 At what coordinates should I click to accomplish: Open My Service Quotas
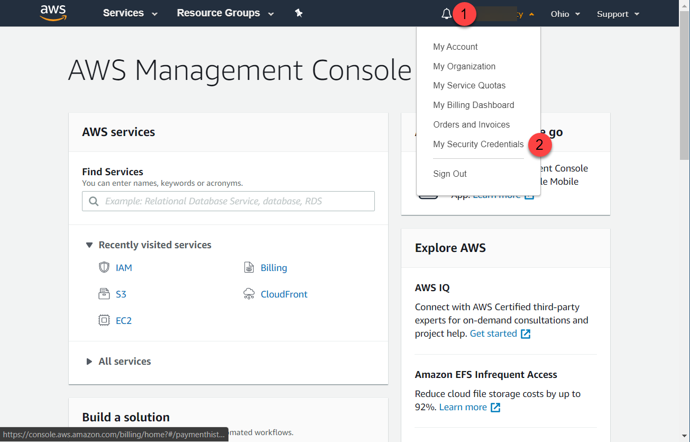pos(469,85)
